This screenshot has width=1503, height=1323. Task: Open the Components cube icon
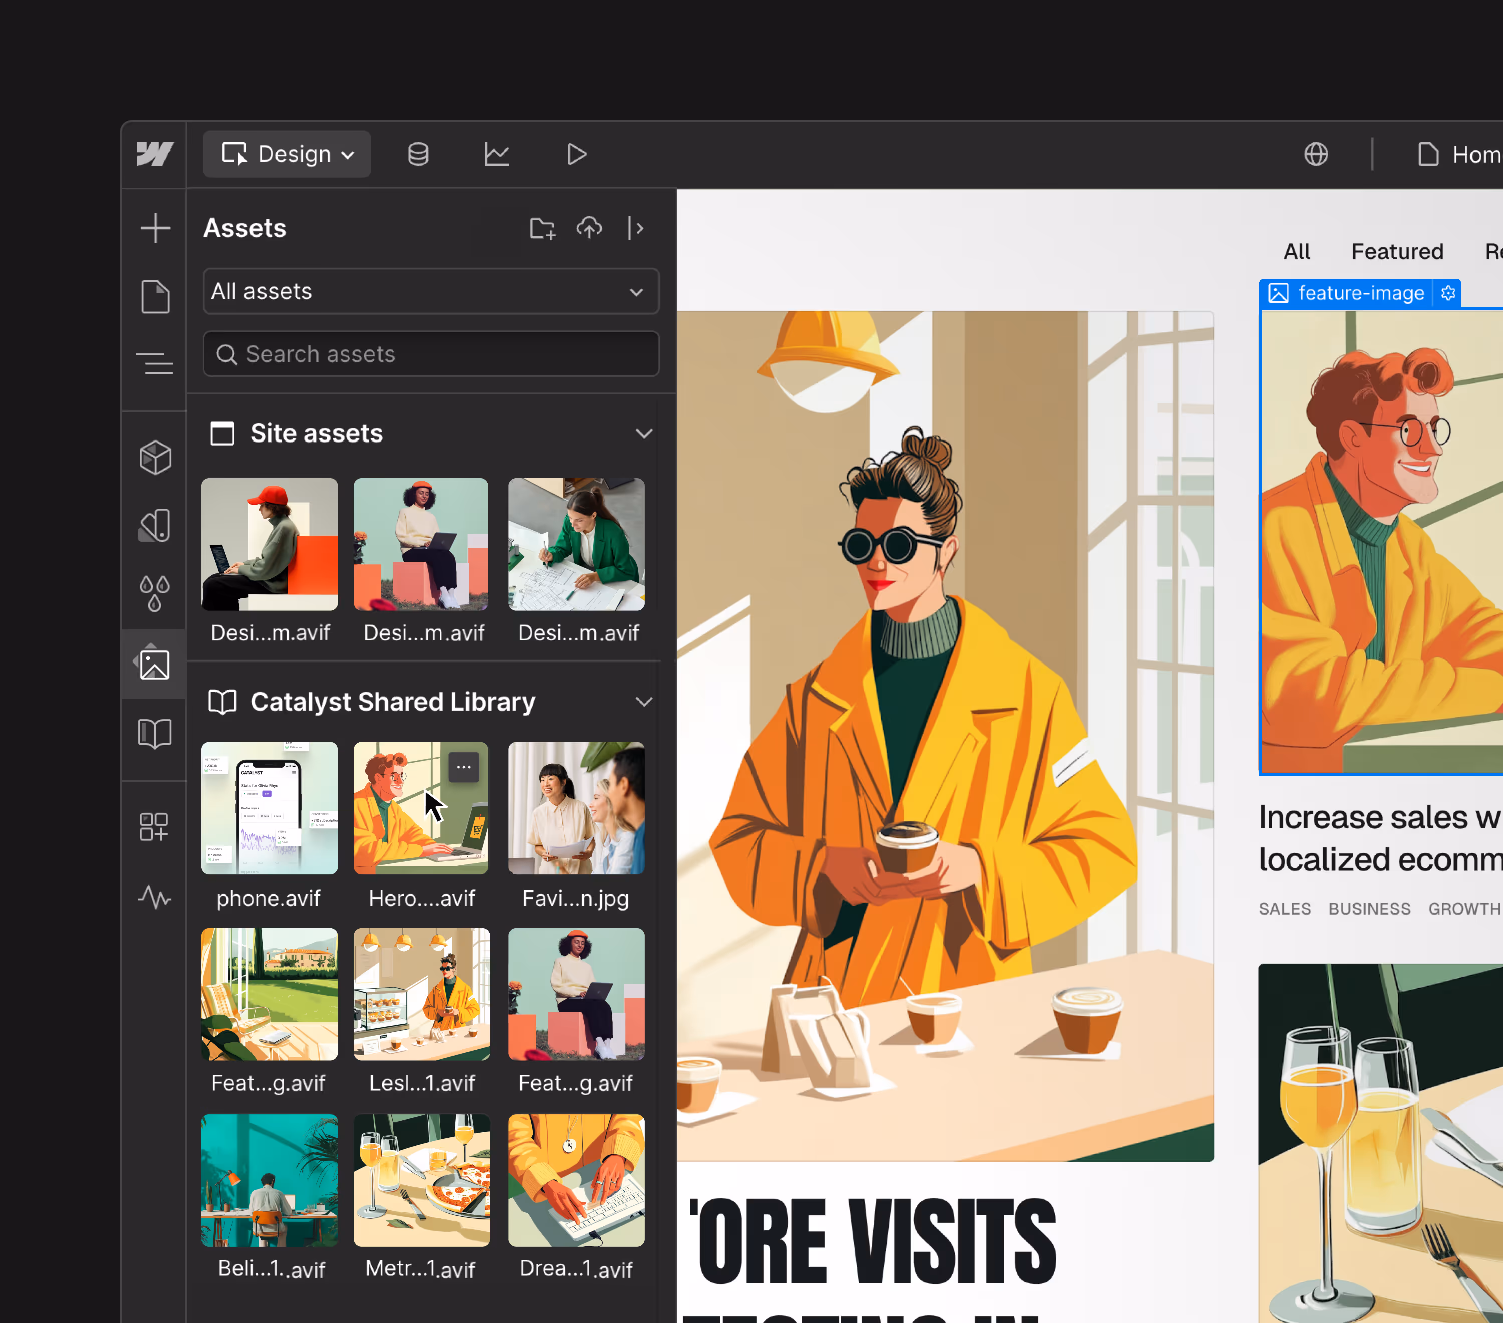155,458
